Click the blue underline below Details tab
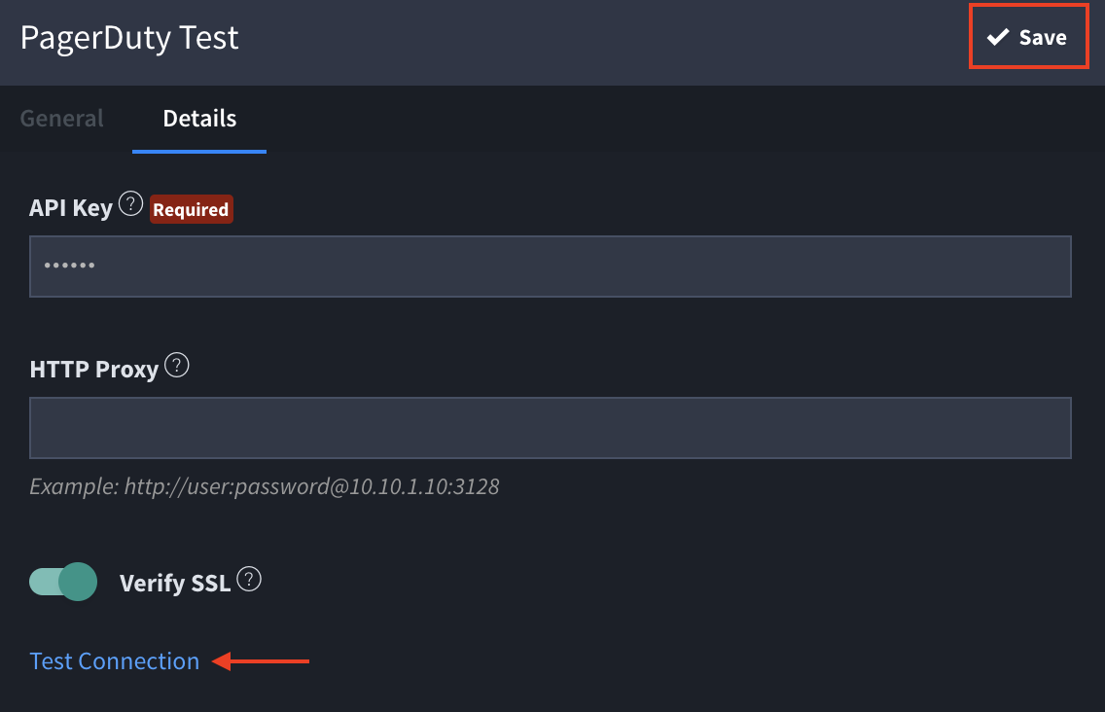 (199, 152)
